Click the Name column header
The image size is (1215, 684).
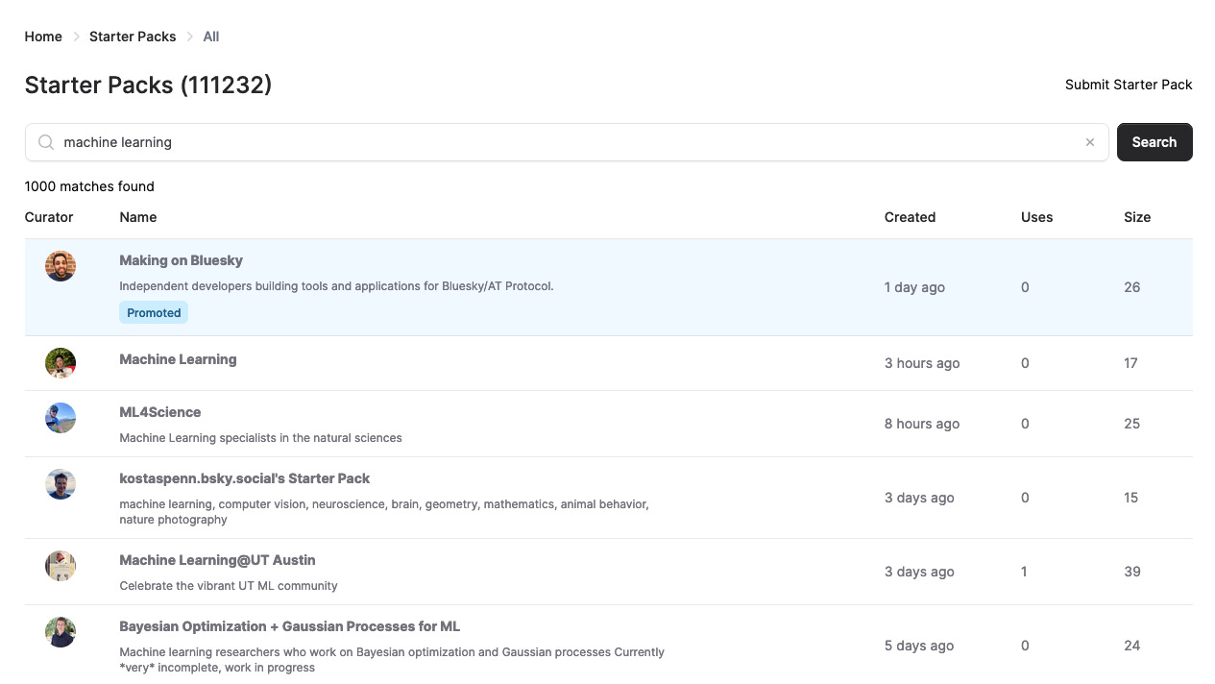pos(138,217)
